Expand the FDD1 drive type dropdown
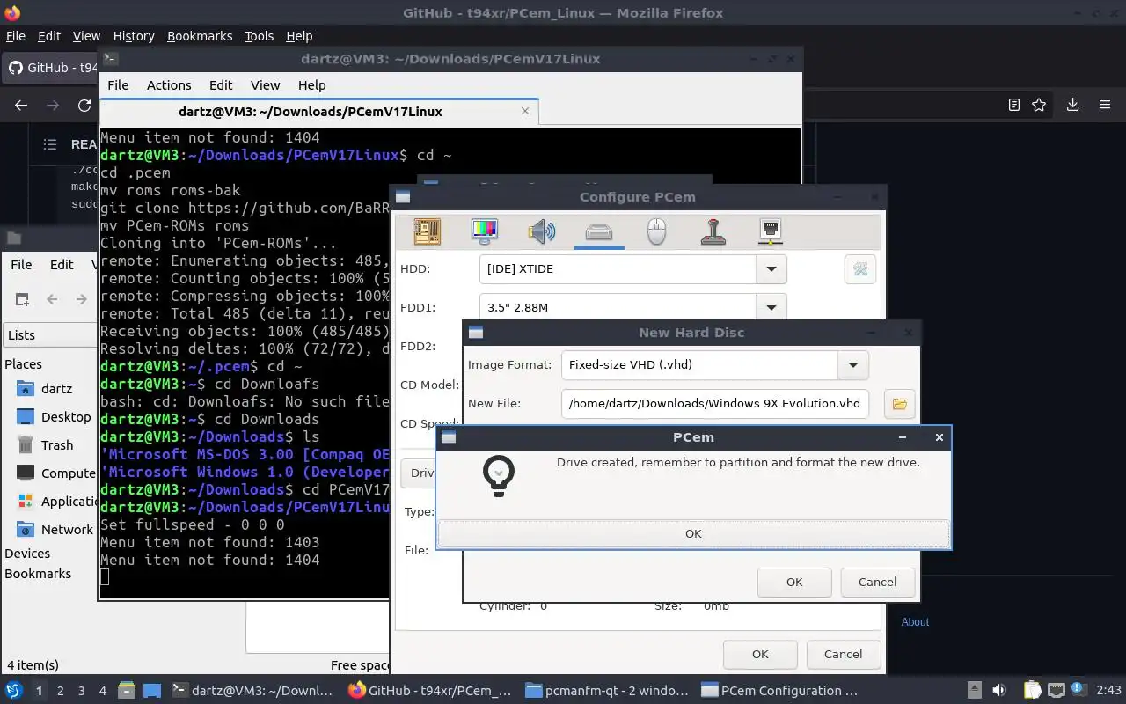 (x=771, y=307)
